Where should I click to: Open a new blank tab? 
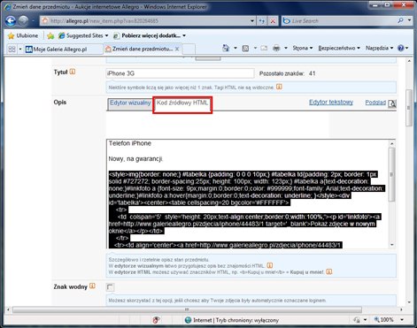[x=189, y=49]
